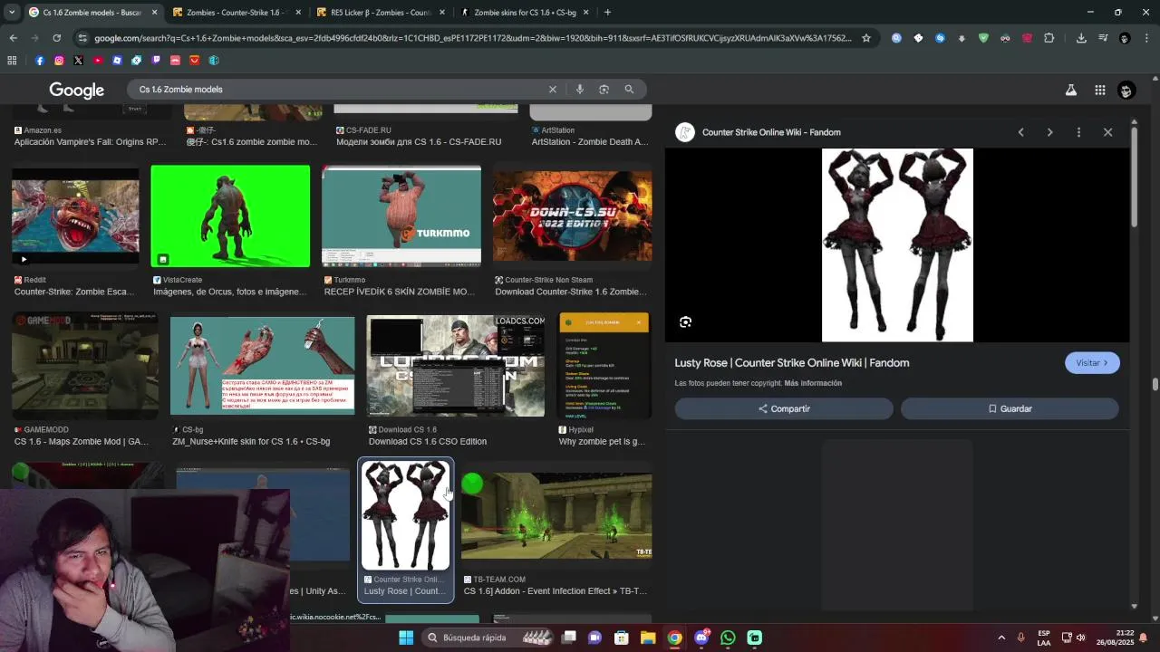
Task: Click the Guardar save button
Action: tap(1010, 408)
